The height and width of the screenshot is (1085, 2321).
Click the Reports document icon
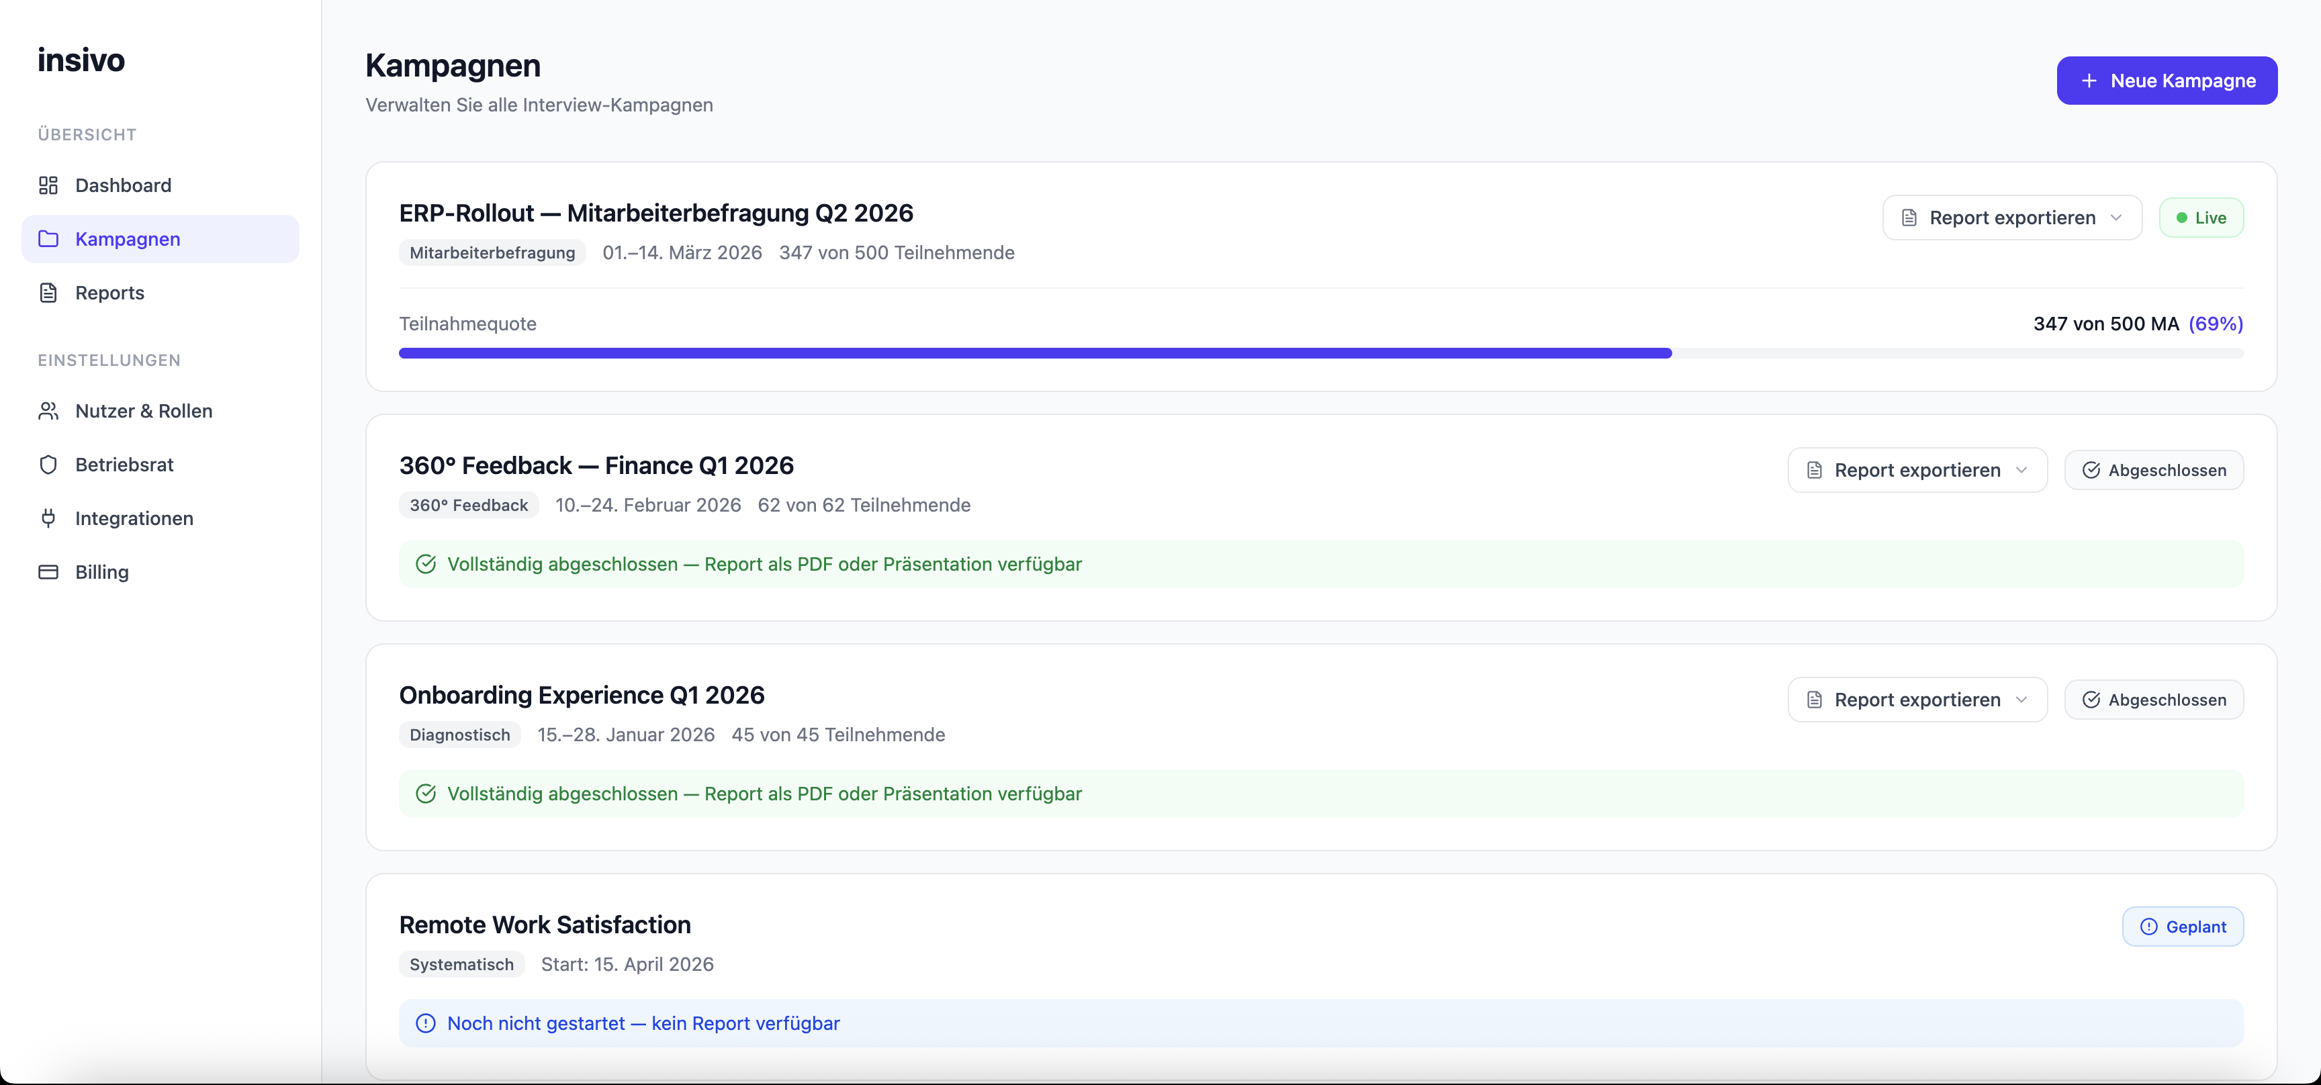coord(50,293)
